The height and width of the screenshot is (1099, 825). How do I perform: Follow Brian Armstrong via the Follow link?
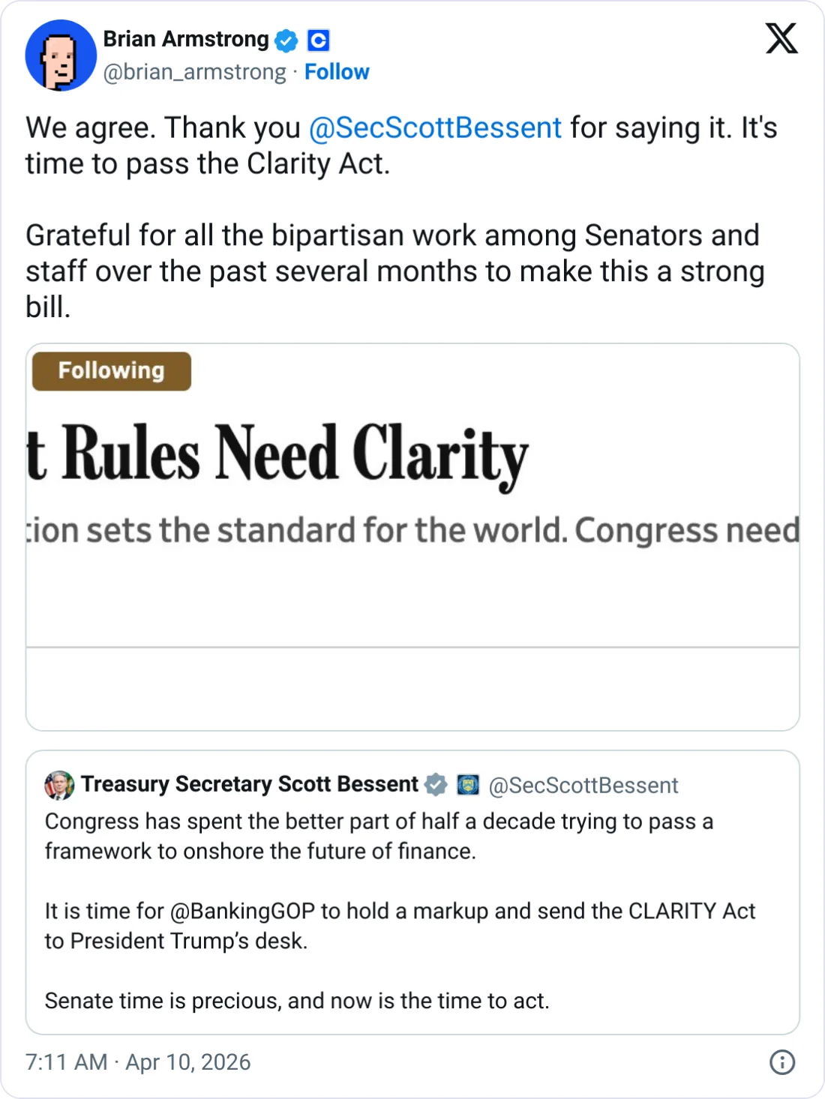click(x=337, y=72)
